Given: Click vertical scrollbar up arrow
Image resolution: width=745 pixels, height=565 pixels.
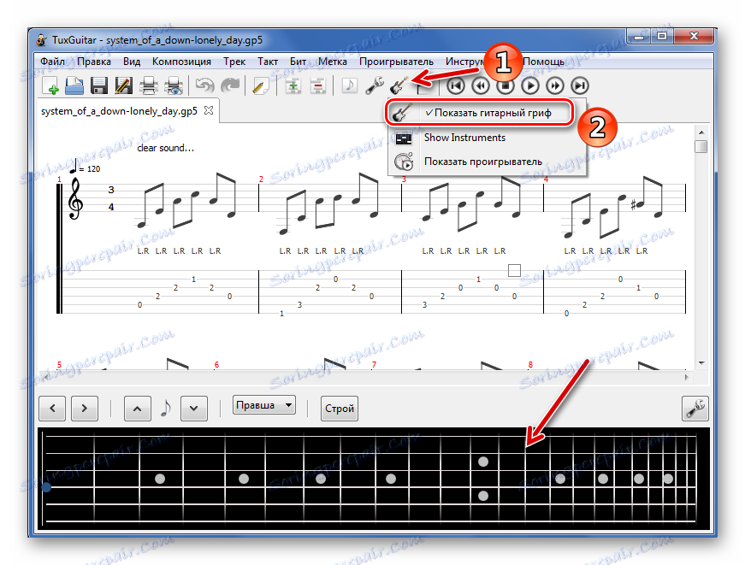Looking at the screenshot, I should tap(701, 132).
